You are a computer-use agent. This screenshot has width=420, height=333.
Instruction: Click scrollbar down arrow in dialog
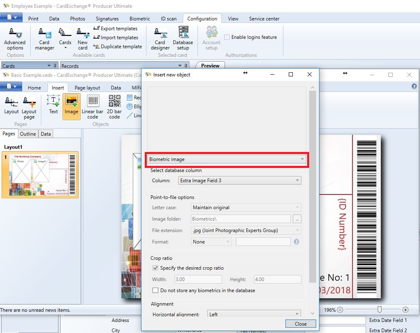pos(312,313)
